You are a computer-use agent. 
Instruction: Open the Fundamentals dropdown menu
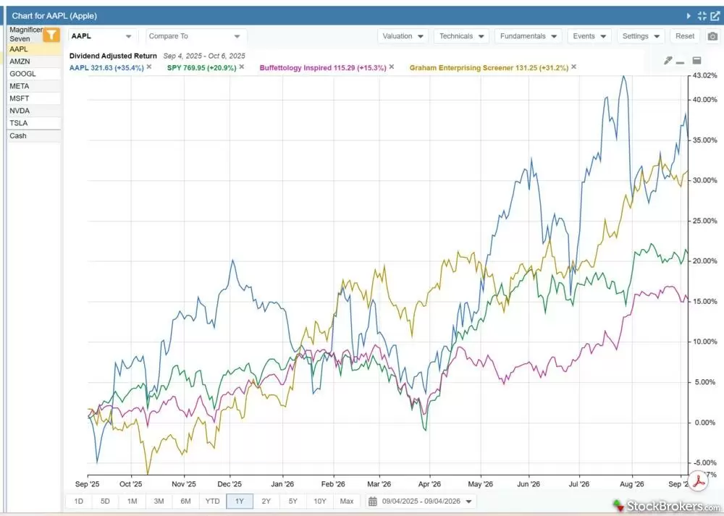[528, 36]
